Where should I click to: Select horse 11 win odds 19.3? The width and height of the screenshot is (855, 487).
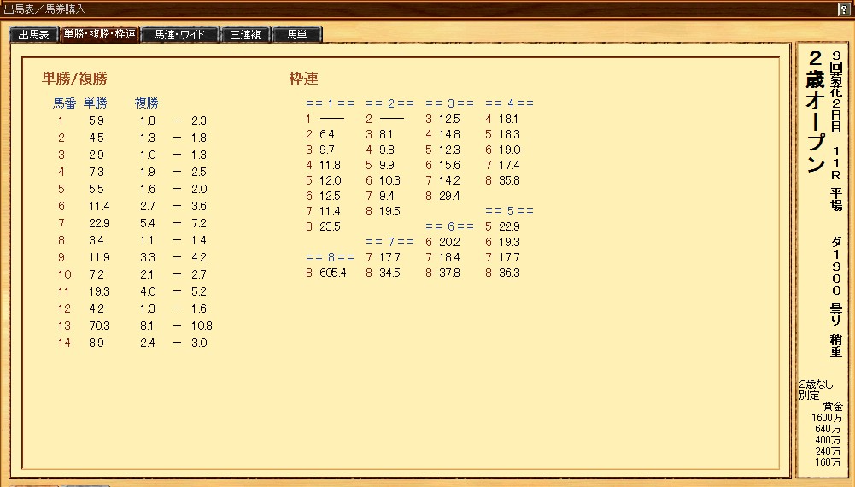click(99, 291)
